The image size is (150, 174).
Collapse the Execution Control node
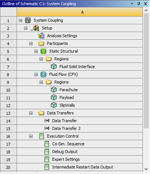(x=31, y=136)
